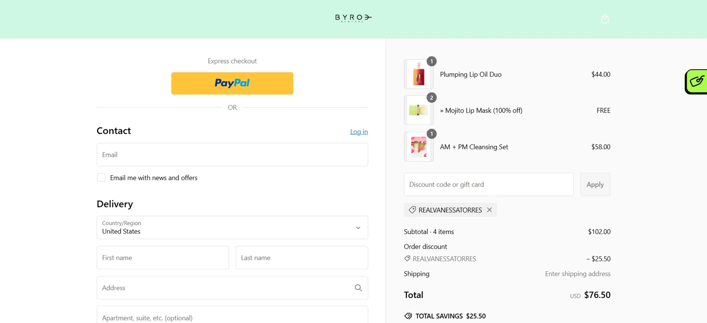Check Email me with news and offers
This screenshot has width=707, height=323.
(101, 178)
